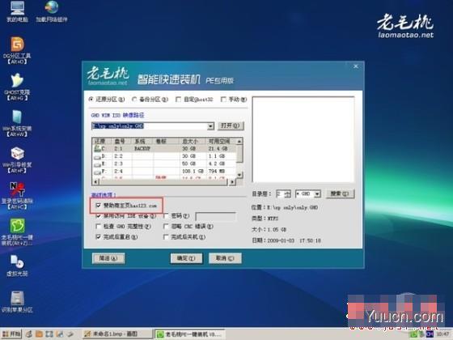Open the 虚拟光驱 desktop icon
The image size is (453, 340).
tap(17, 266)
